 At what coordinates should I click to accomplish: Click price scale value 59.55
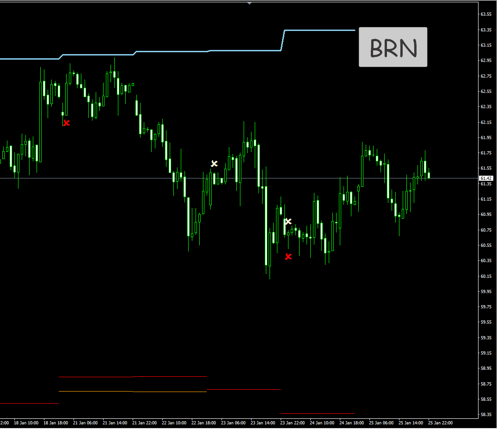(x=486, y=322)
